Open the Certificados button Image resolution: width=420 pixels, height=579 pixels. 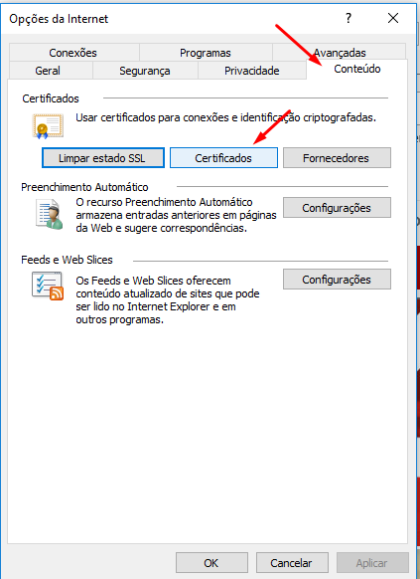[x=223, y=158]
